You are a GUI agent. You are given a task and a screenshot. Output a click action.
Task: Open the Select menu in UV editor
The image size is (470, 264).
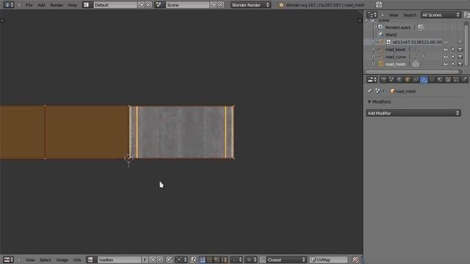(46, 260)
